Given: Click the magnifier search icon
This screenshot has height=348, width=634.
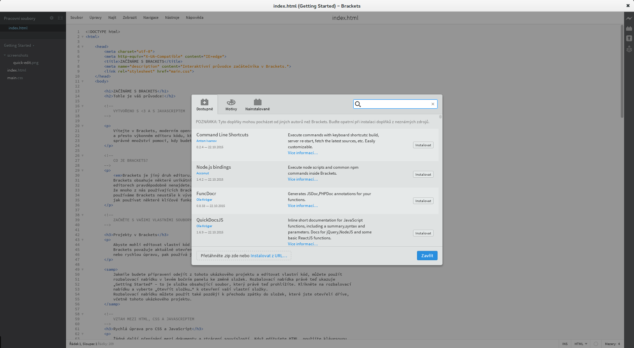Looking at the screenshot, I should pos(358,104).
